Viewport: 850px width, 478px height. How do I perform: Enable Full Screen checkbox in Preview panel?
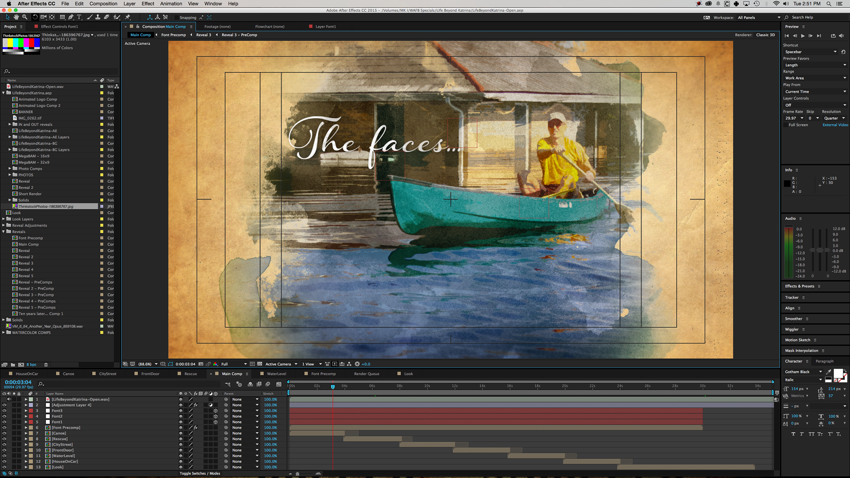786,125
